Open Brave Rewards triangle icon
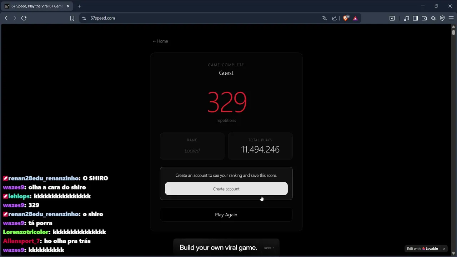Image resolution: width=457 pixels, height=257 pixels. point(355,18)
